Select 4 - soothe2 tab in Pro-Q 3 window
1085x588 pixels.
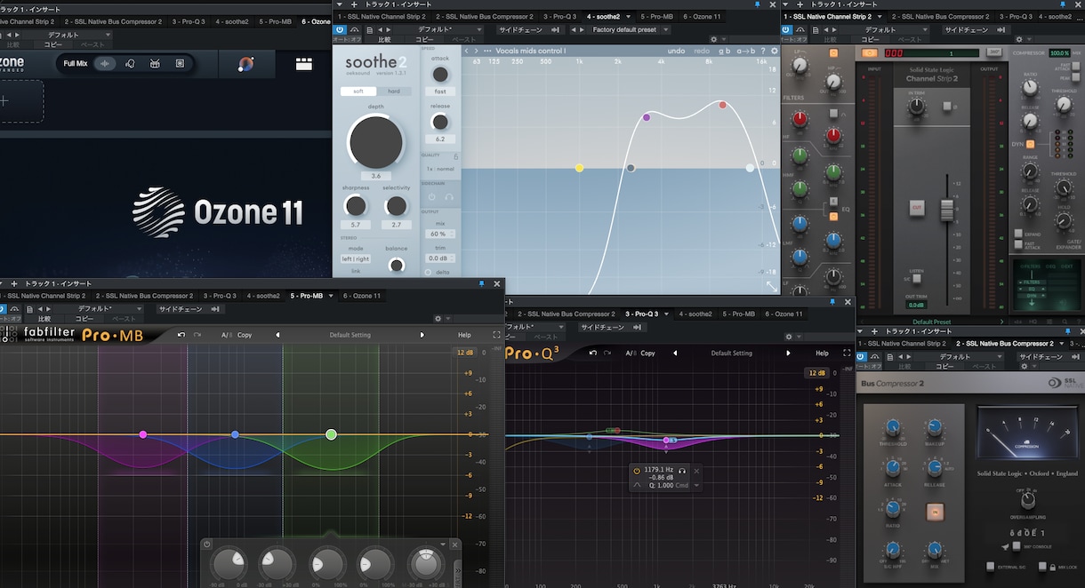[x=695, y=314]
